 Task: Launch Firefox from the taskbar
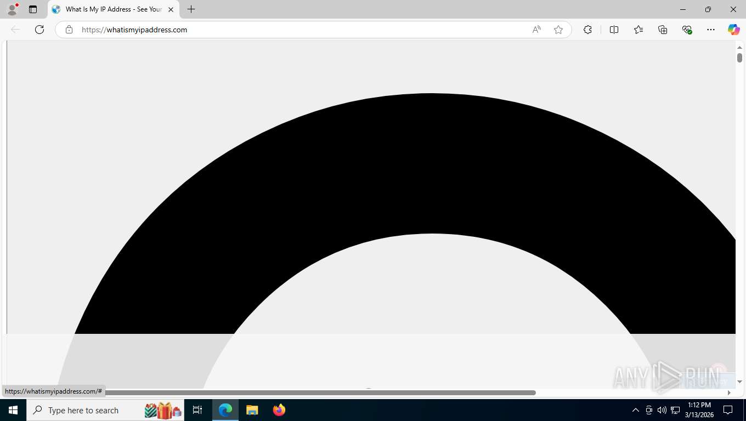coord(279,410)
